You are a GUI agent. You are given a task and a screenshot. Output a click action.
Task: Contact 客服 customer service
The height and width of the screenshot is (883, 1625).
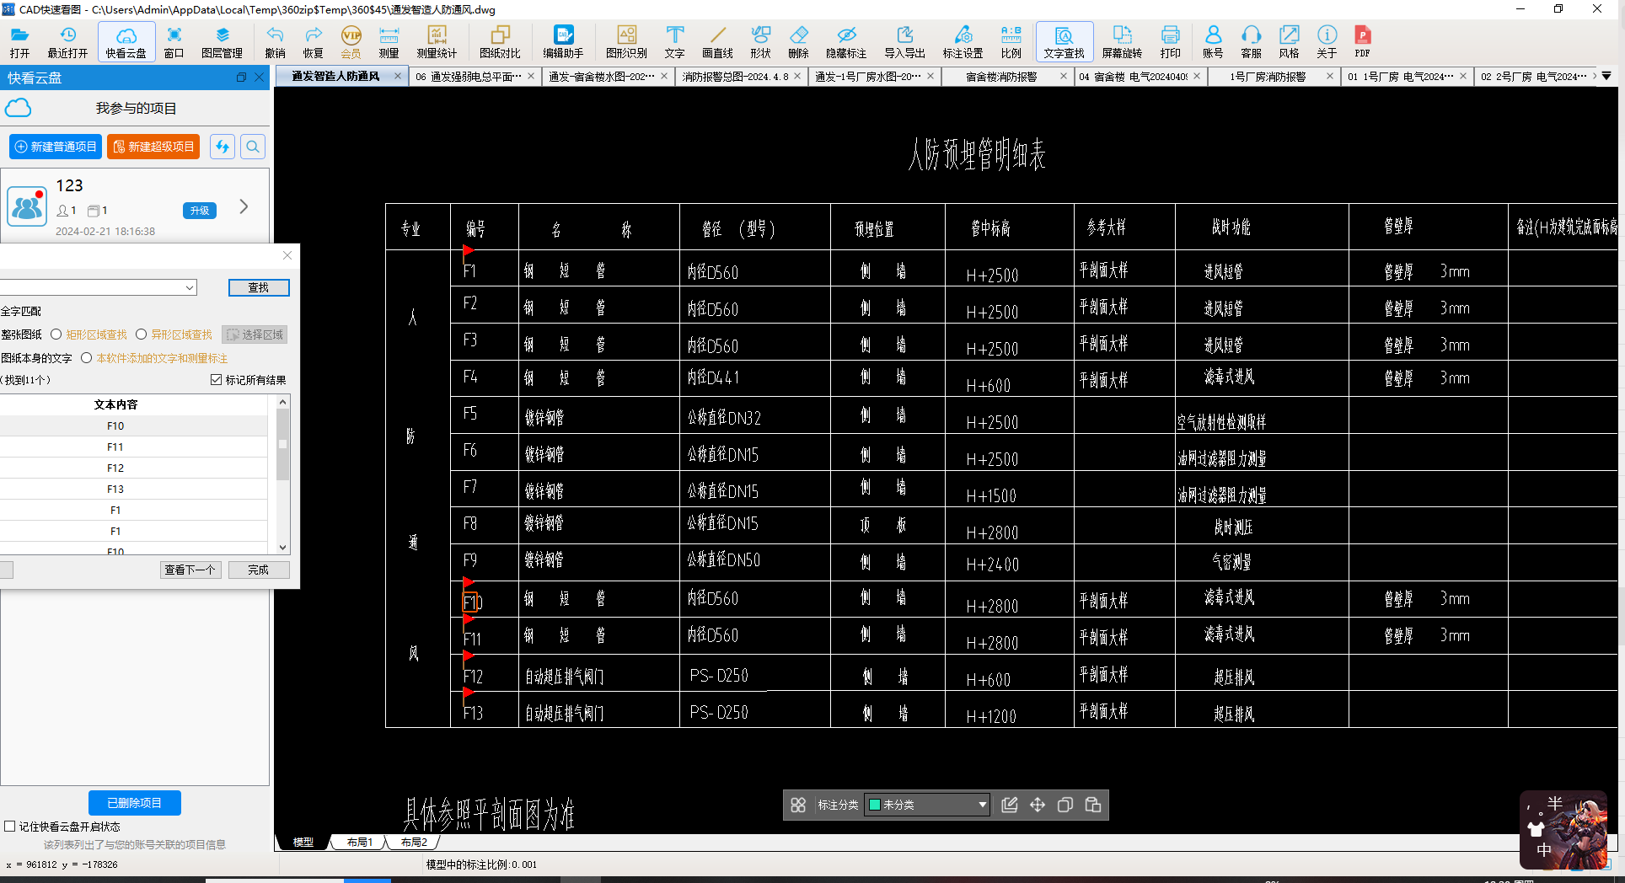point(1251,41)
